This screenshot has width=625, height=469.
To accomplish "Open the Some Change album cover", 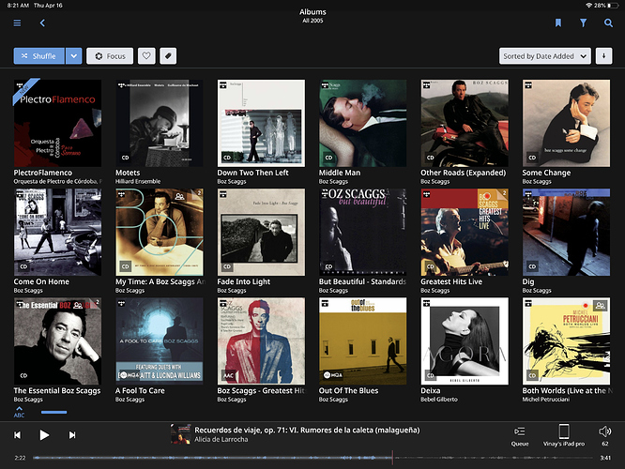I will (566, 123).
